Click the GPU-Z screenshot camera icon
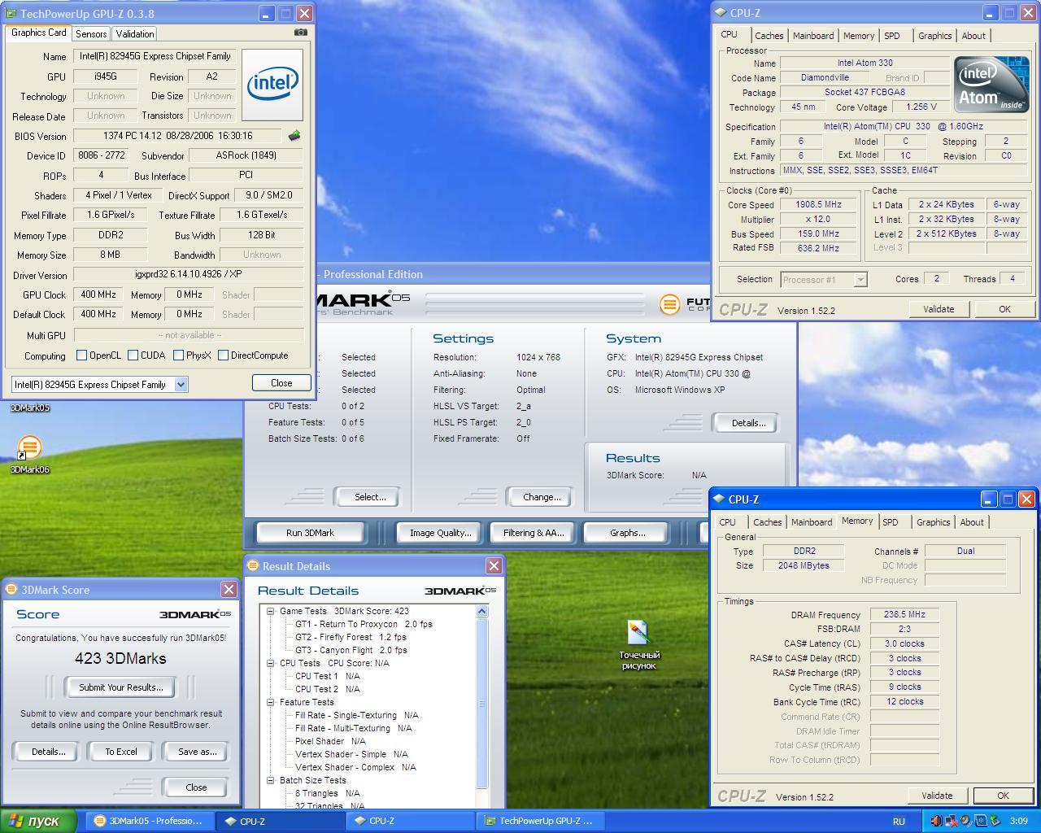This screenshot has height=833, width=1041. [301, 33]
